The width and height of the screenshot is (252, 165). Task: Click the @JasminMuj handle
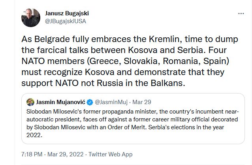[x=112, y=102]
